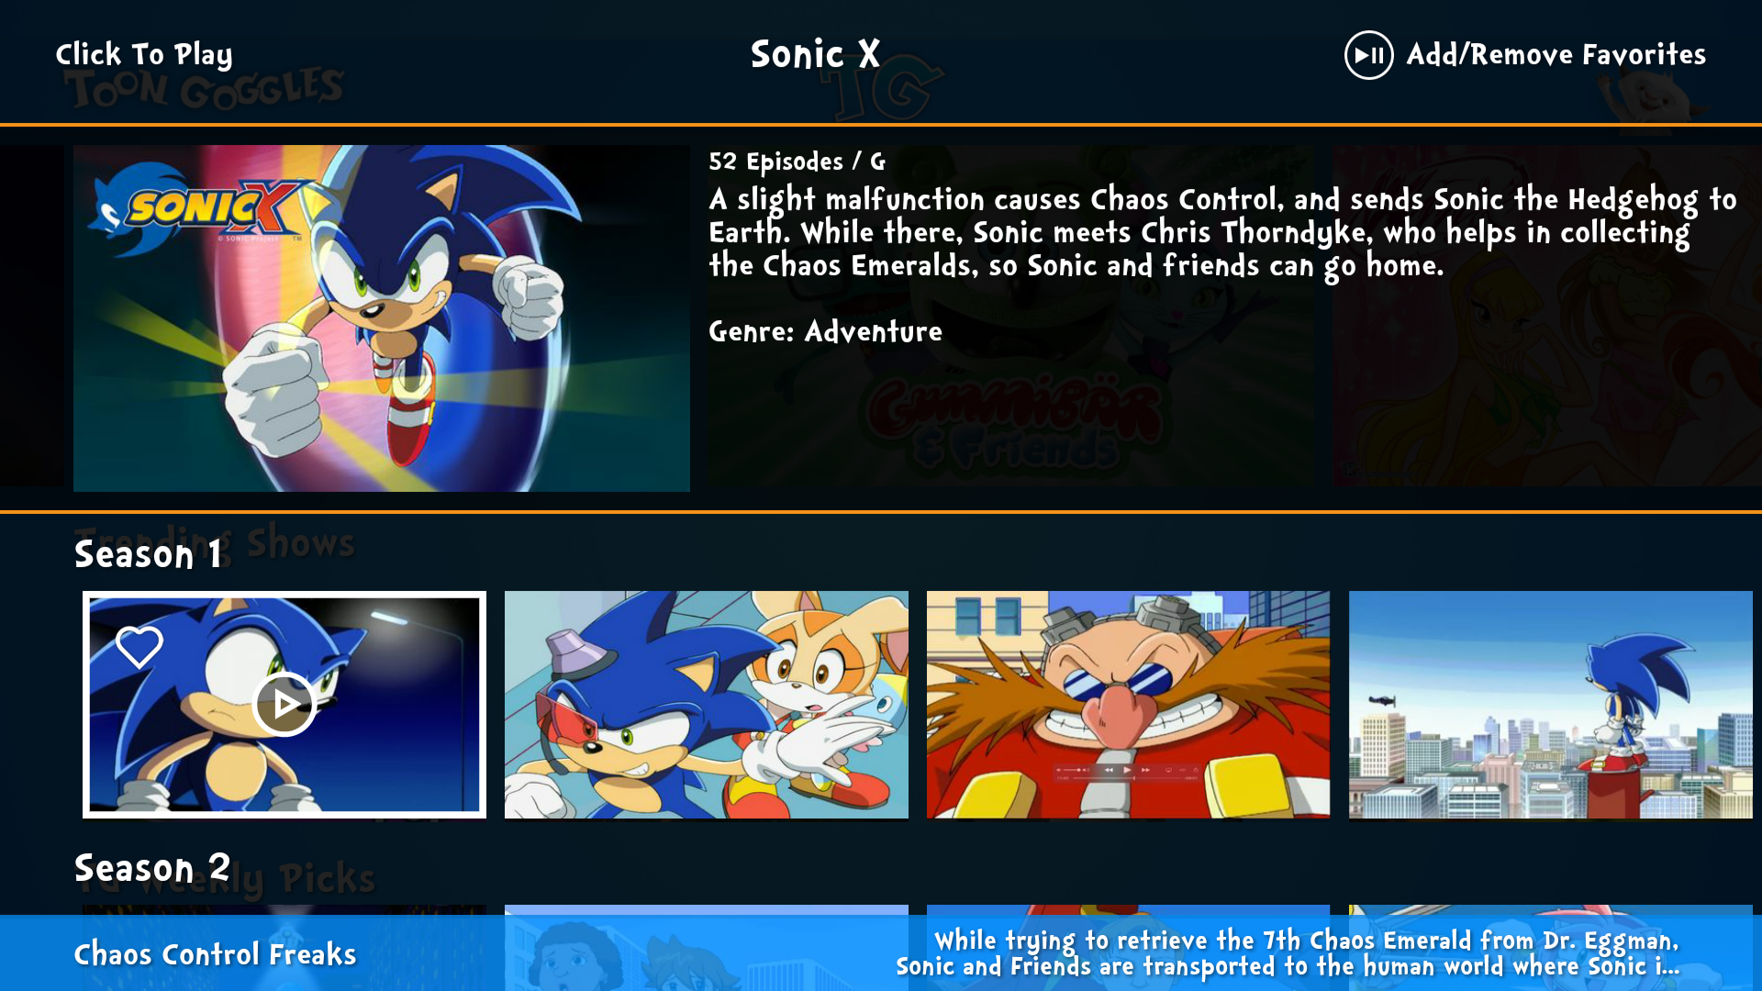Click the Genre: Adventure label
Image resolution: width=1762 pixels, height=991 pixels.
pyautogui.click(x=825, y=331)
